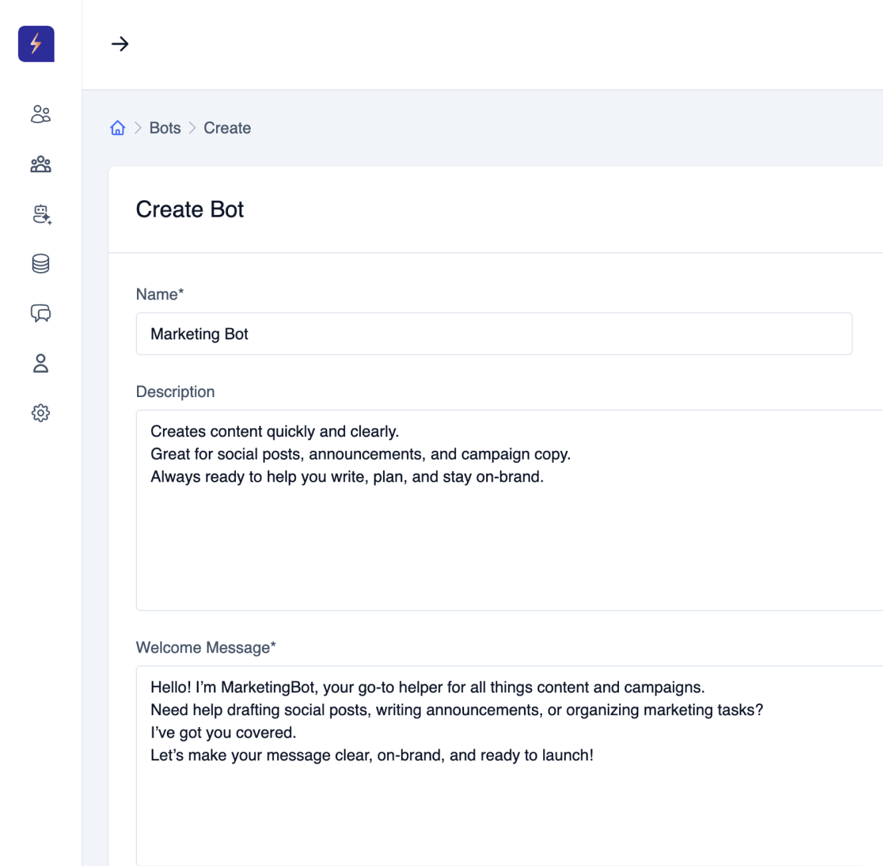Go to home via breadcrumb house icon
This screenshot has height=866, width=883.
pos(118,128)
